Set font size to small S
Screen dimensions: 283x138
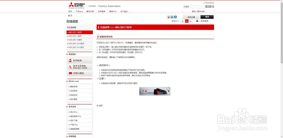click(x=183, y=21)
